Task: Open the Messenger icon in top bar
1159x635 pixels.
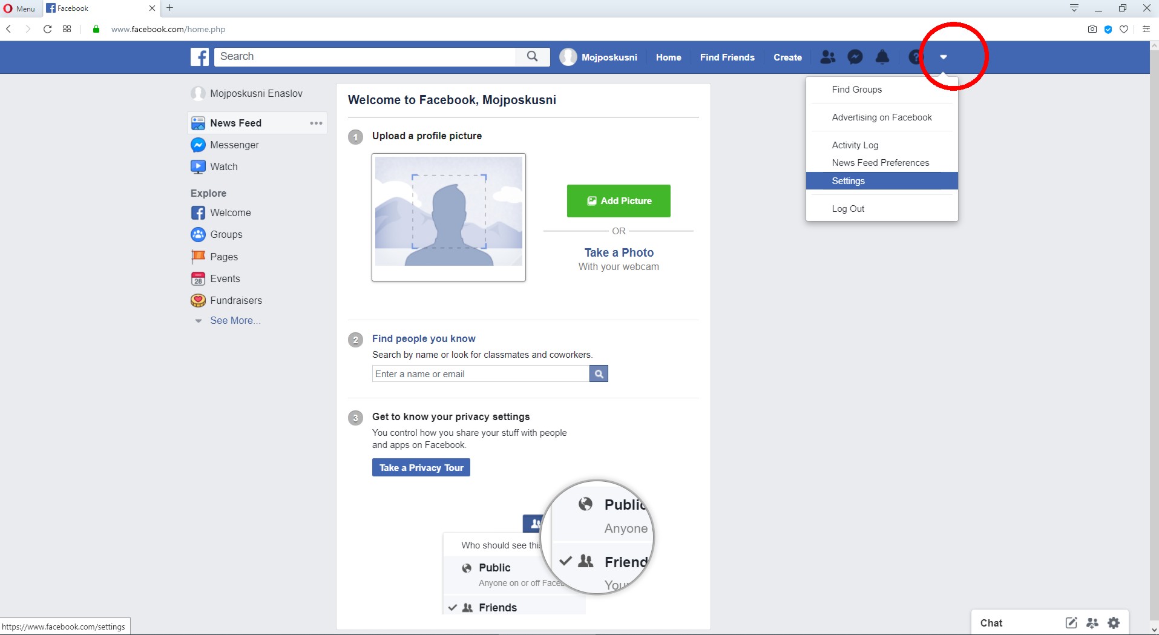Action: coord(855,57)
